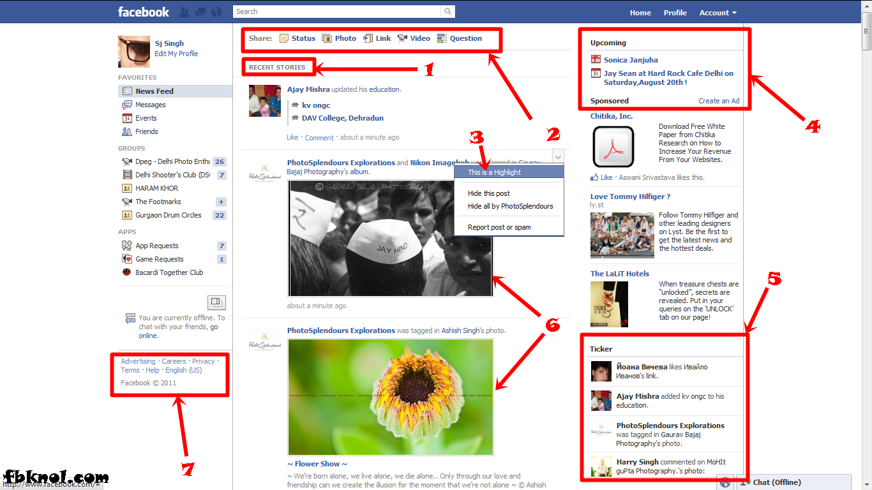Open messages icon in top bar
872x490 pixels.
200,12
